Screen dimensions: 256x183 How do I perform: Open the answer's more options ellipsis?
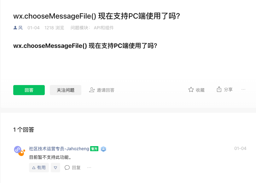tap(89, 168)
